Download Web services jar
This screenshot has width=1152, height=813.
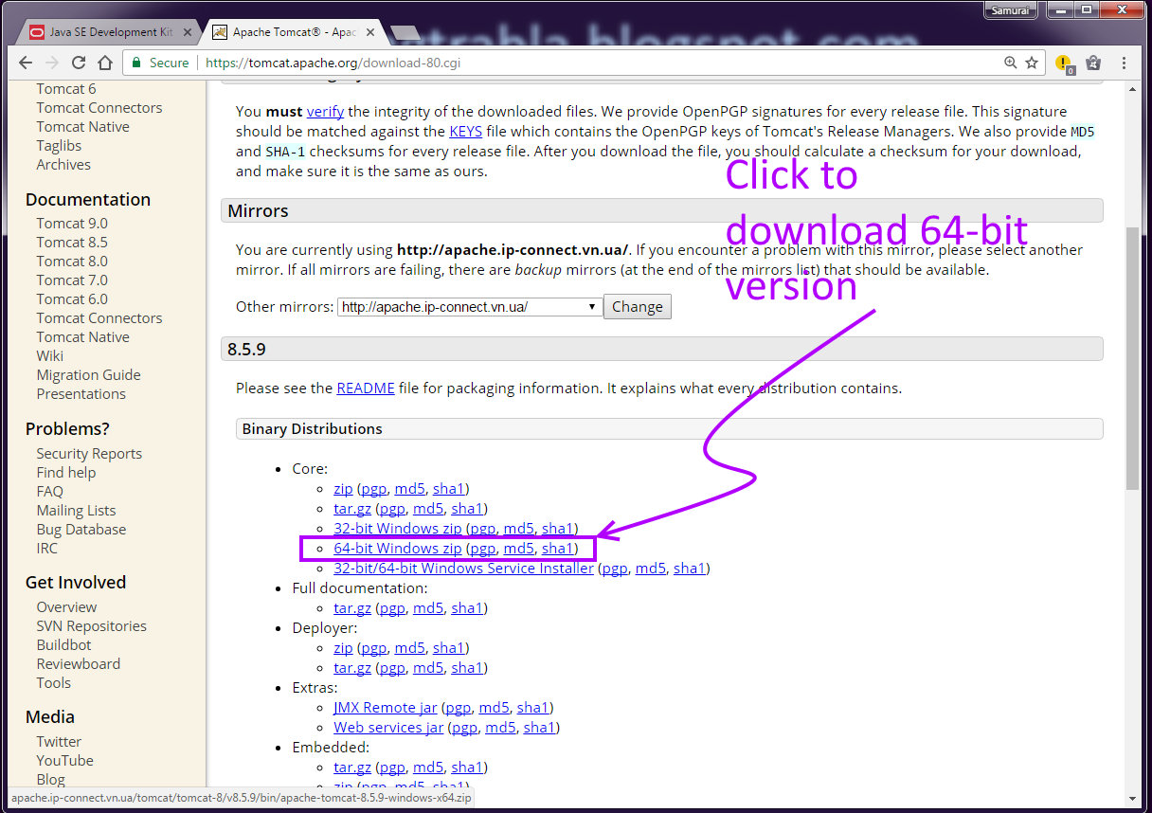pos(388,728)
